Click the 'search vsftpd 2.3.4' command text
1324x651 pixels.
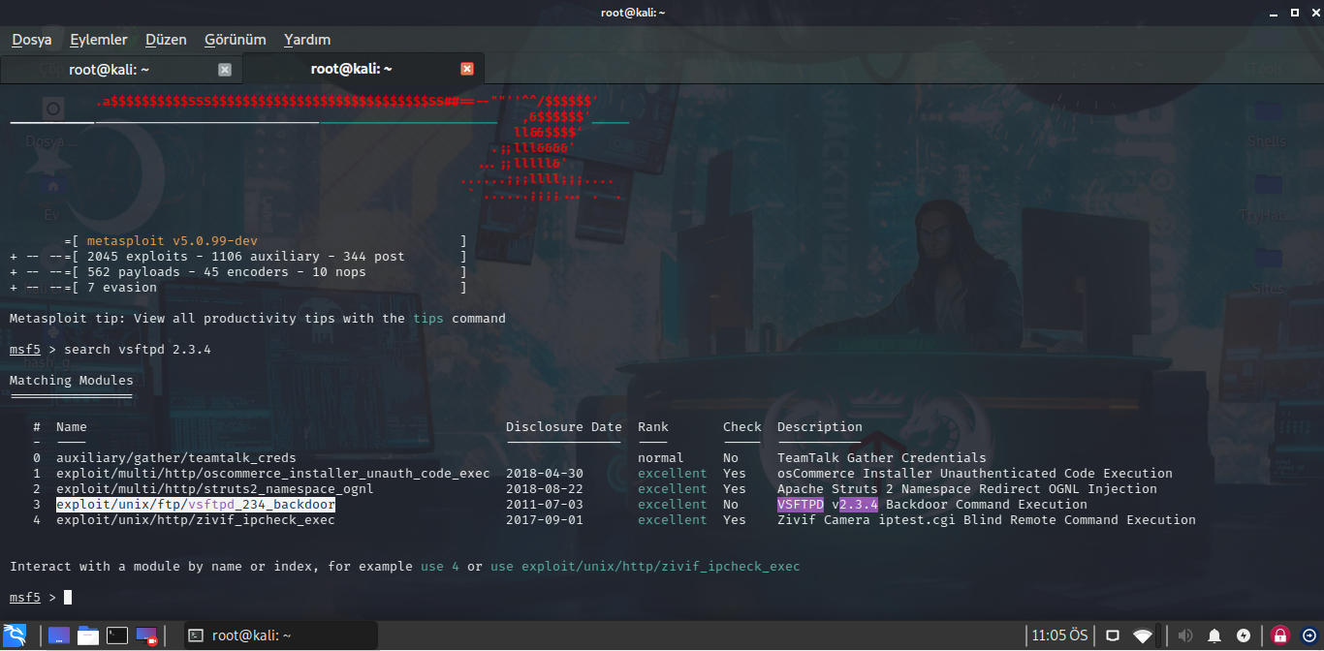coord(138,350)
